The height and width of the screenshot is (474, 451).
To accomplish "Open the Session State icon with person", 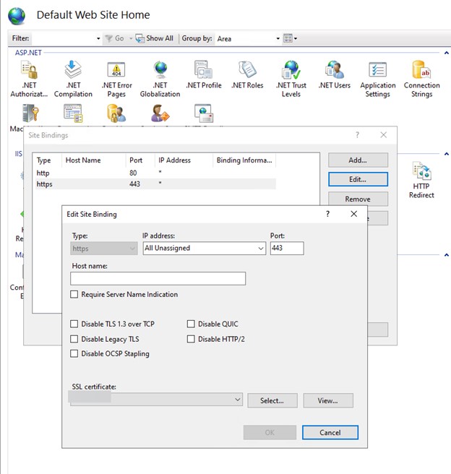I will pyautogui.click(x=160, y=113).
